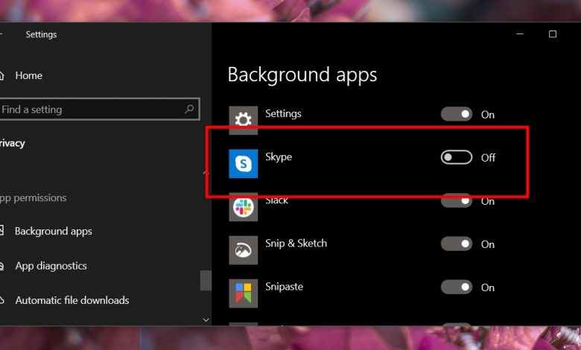The image size is (581, 350).
Task: Switch off the Snipaste toggle
Action: click(456, 287)
